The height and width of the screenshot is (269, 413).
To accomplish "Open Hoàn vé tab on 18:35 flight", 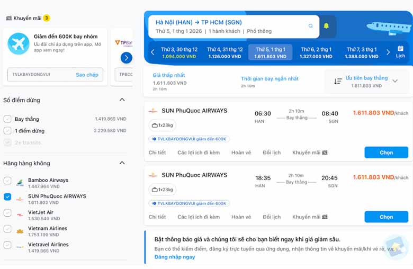I will coord(241,217).
